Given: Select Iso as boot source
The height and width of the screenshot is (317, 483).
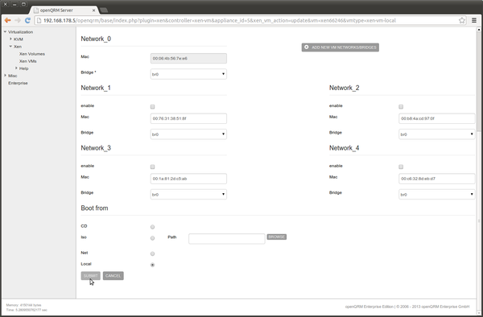Looking at the screenshot, I should pyautogui.click(x=152, y=238).
